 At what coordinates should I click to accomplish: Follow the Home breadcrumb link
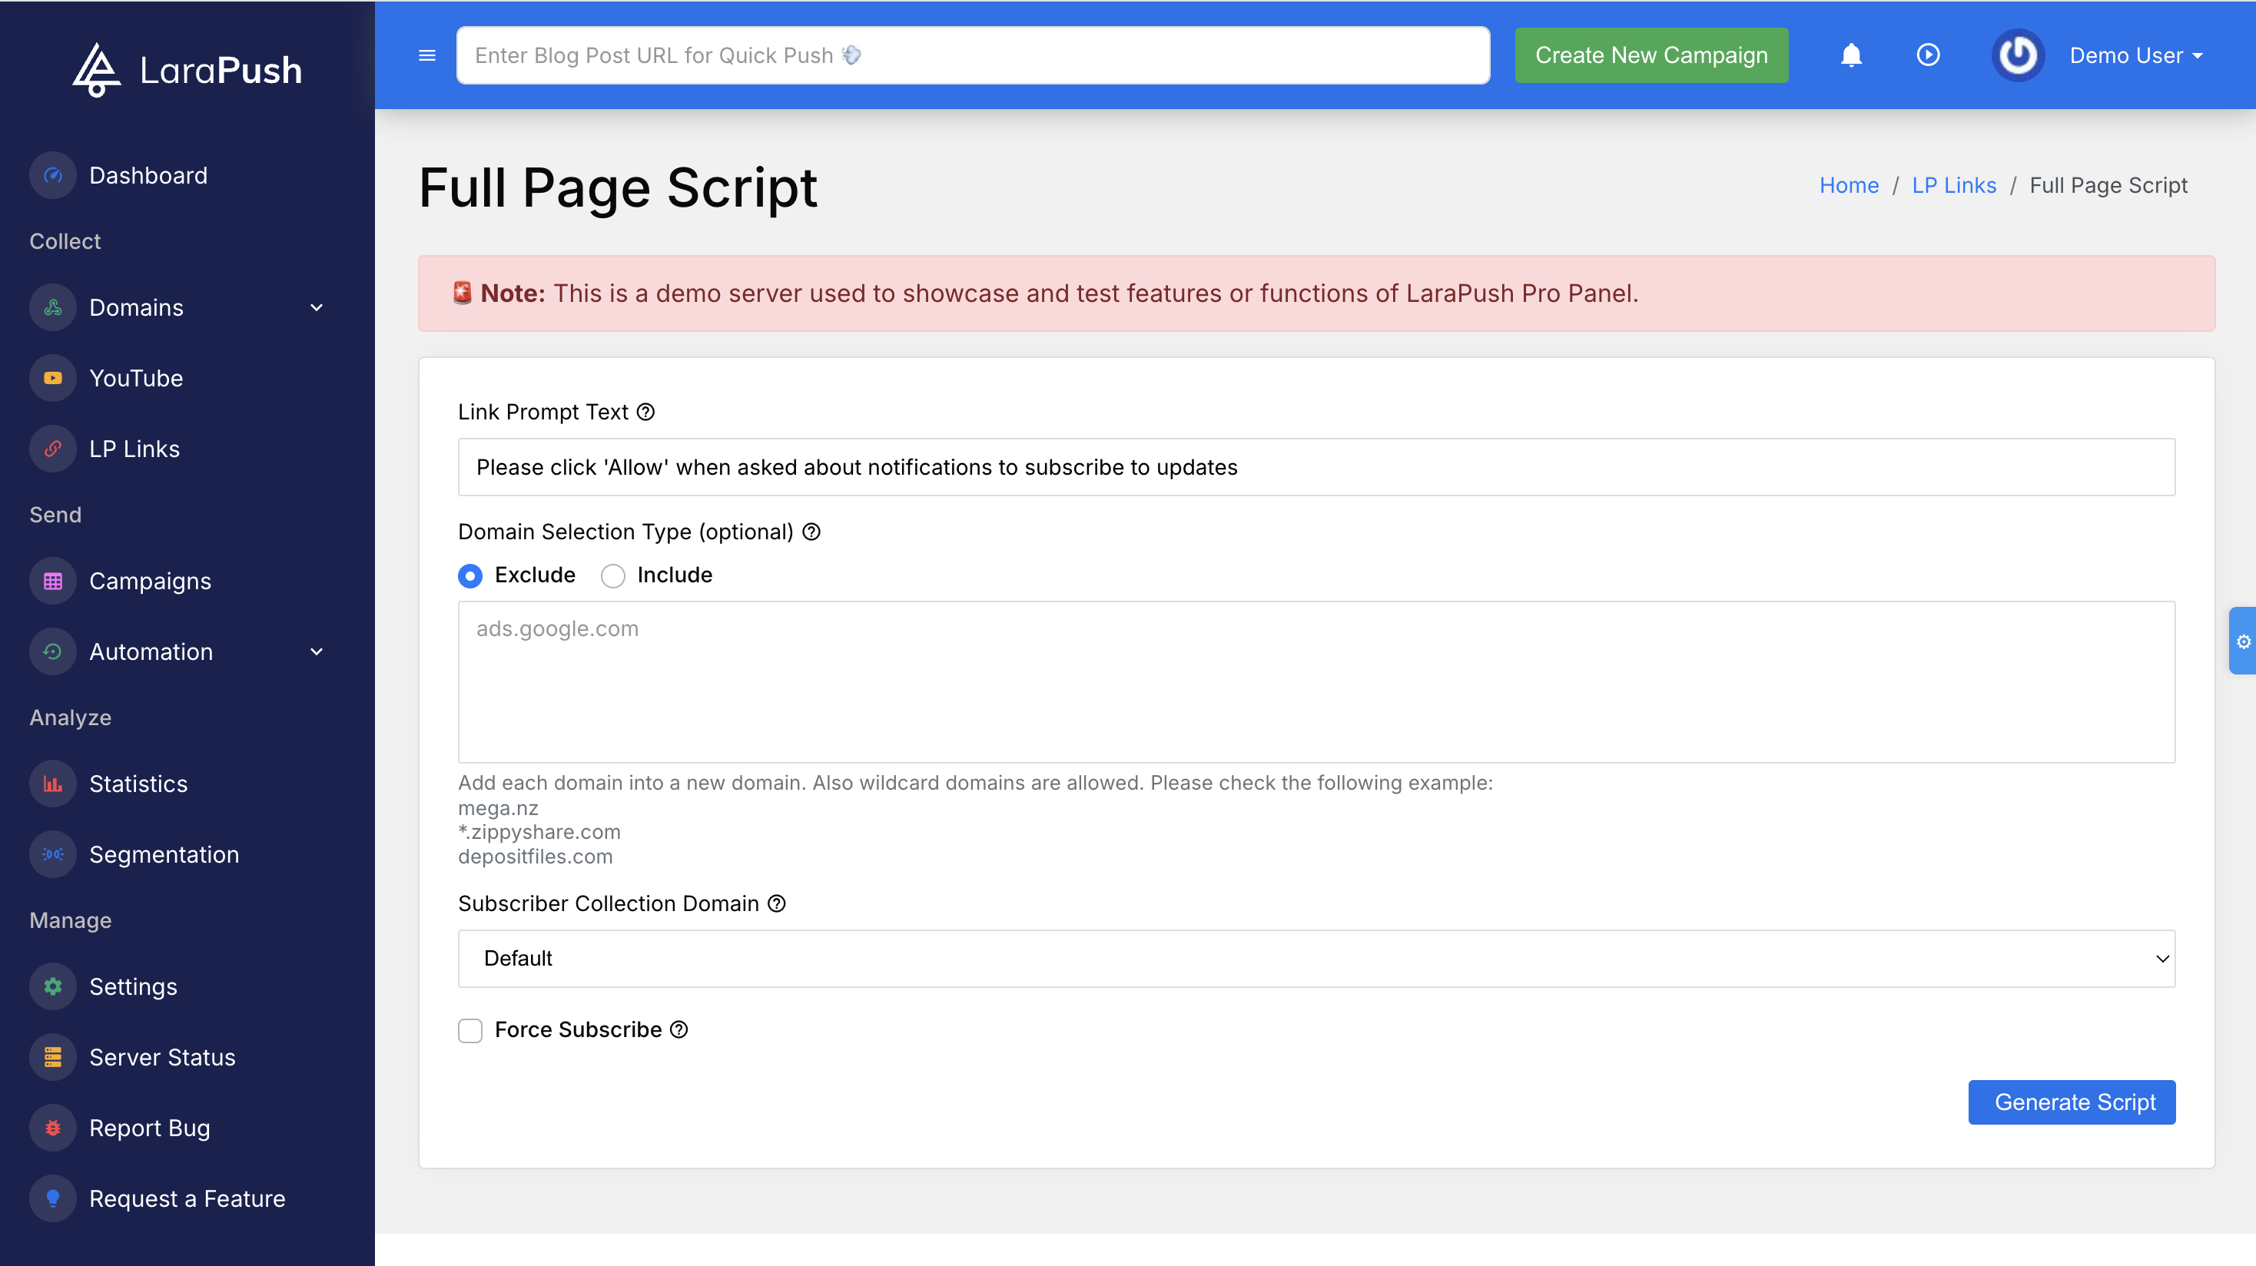coord(1849,186)
